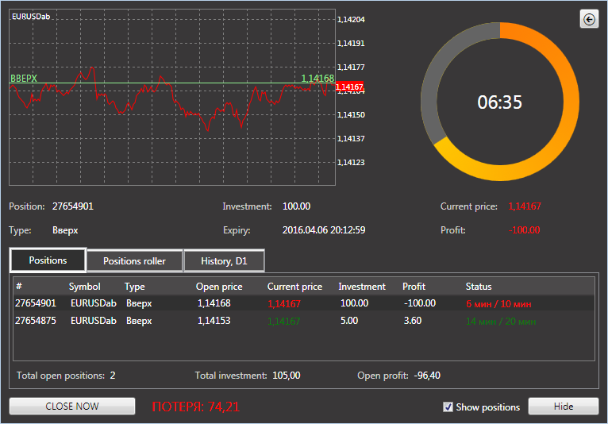
Task: Click the CLOSE NOW button
Action: (x=72, y=407)
